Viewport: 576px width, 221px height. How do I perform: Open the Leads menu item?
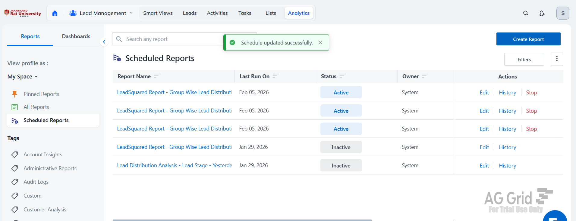[x=190, y=13]
